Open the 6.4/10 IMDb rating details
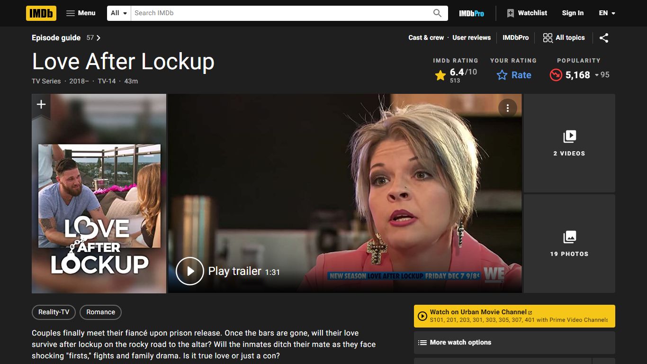The width and height of the screenshot is (647, 364). pyautogui.click(x=456, y=75)
